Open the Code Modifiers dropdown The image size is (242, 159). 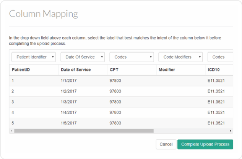pyautogui.click(x=180, y=57)
